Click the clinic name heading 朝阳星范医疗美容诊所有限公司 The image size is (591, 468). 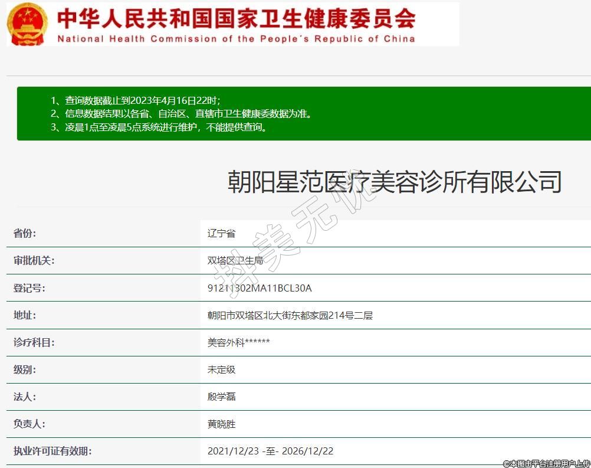394,182
